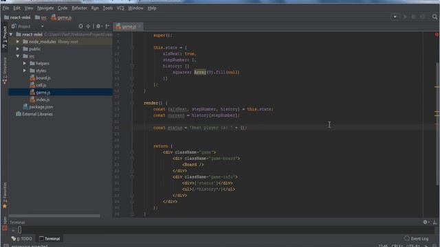
Task: Select index.js in project tree
Action: pos(40,99)
